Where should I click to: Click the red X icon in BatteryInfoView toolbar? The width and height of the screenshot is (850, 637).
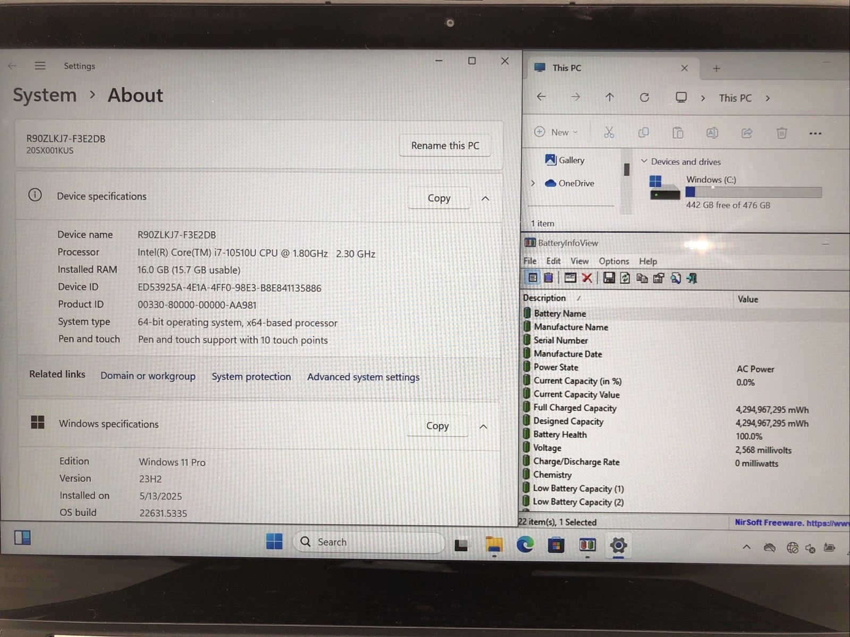coord(587,278)
